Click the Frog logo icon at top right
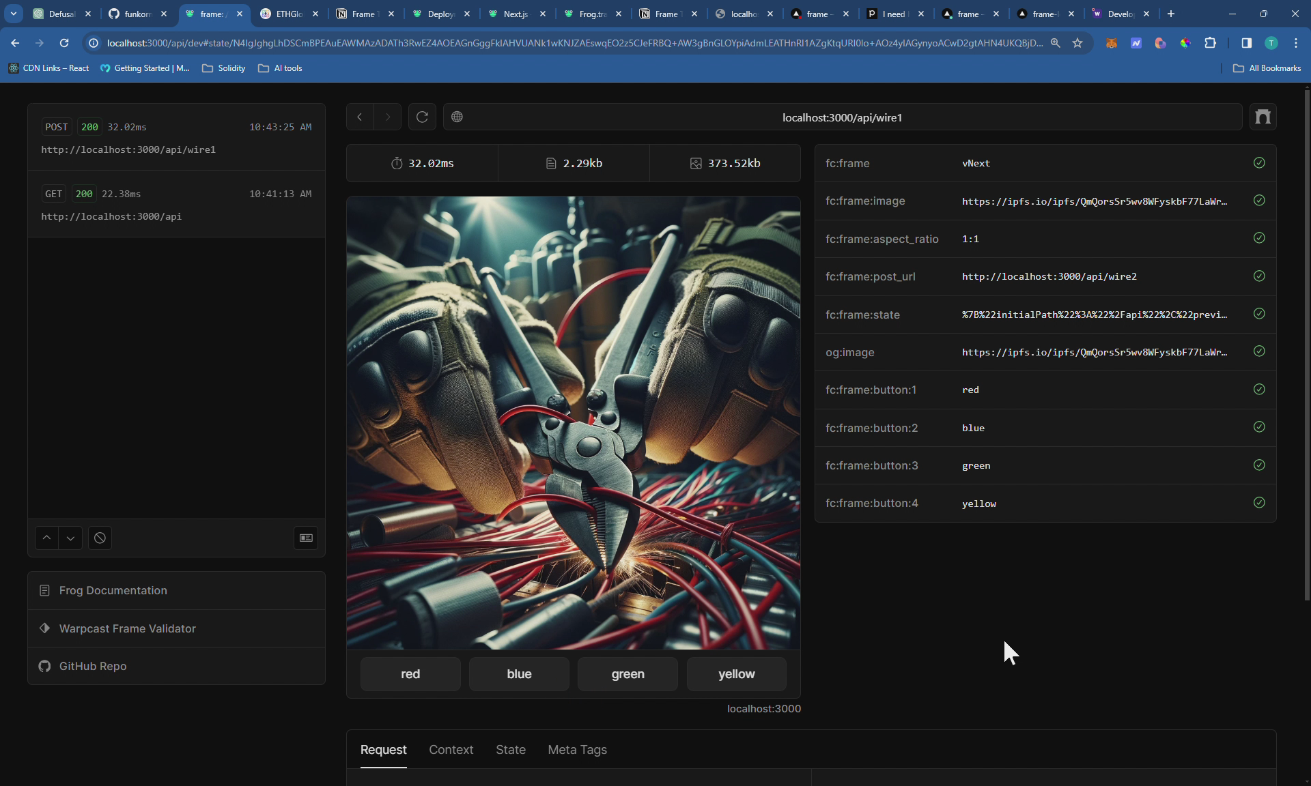This screenshot has height=786, width=1311. click(x=1263, y=117)
